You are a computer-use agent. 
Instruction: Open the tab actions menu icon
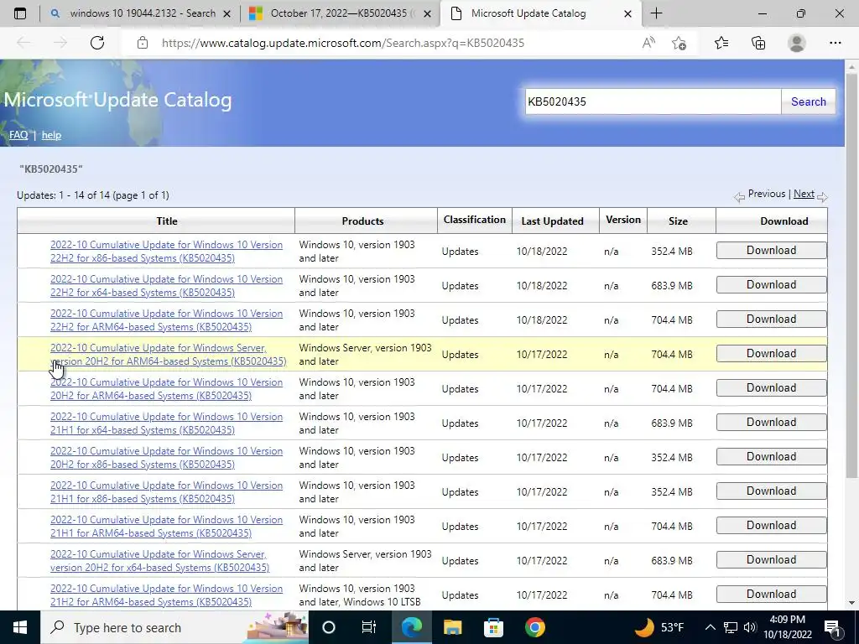[20, 13]
